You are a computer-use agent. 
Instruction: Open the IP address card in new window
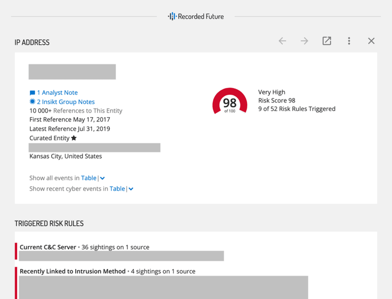327,41
